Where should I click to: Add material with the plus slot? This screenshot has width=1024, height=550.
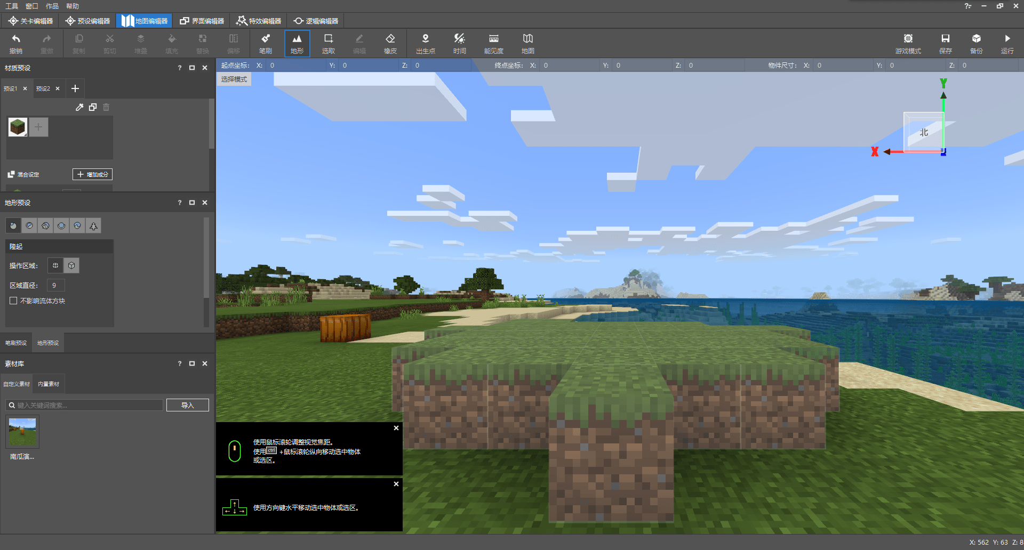38,127
